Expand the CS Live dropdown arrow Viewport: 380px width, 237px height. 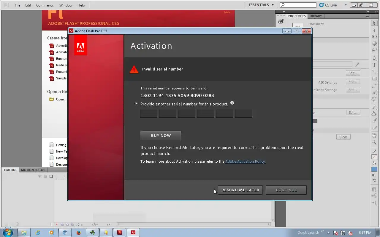tap(346, 5)
